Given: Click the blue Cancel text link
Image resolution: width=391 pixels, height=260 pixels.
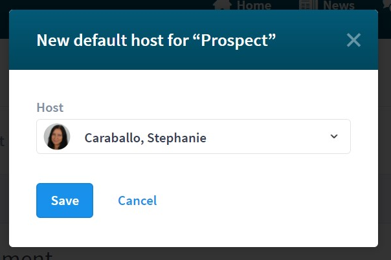Looking at the screenshot, I should [x=137, y=200].
